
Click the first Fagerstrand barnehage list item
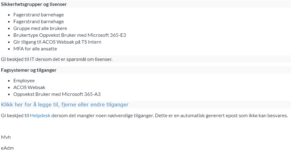point(39,15)
